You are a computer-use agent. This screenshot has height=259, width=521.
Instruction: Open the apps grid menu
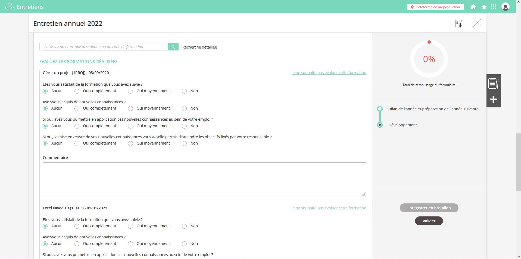point(494,7)
